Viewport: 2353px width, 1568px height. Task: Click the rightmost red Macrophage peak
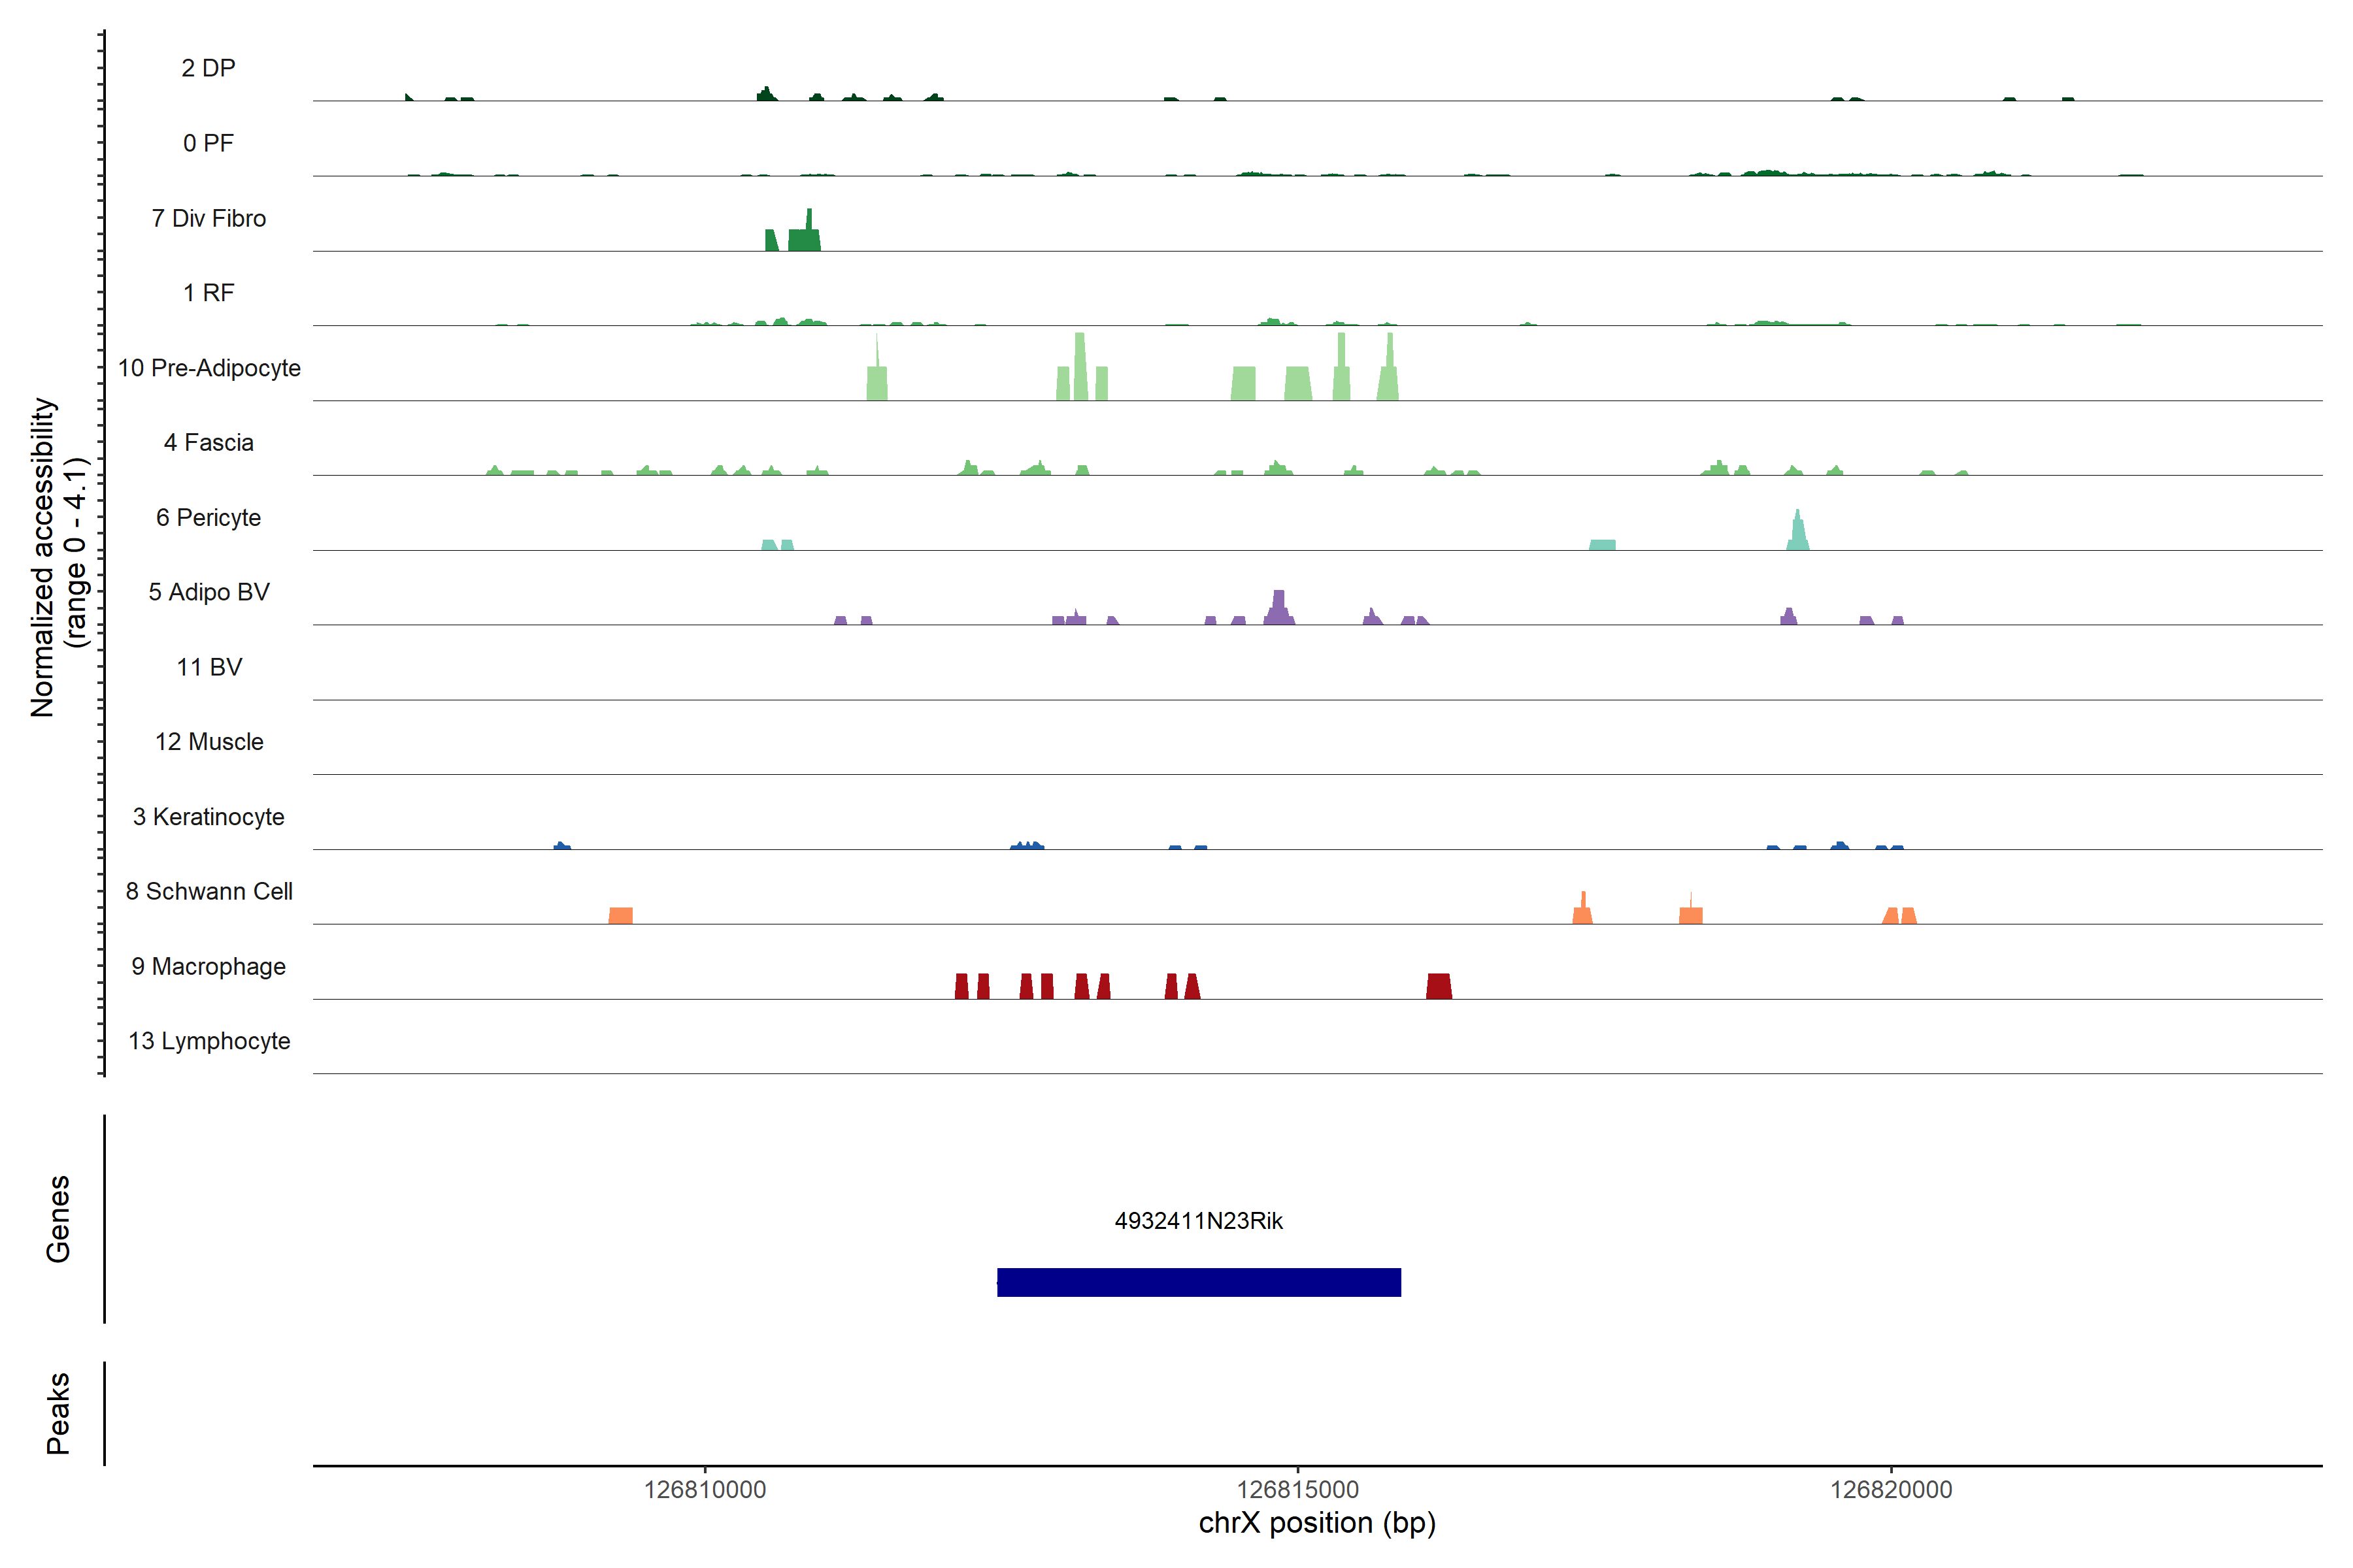1439,986
